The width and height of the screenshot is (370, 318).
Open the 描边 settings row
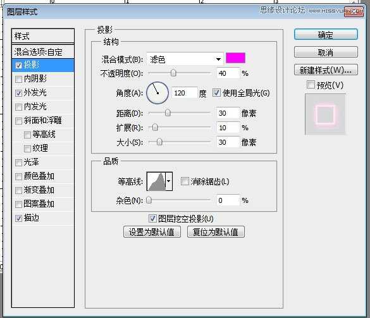43,218
